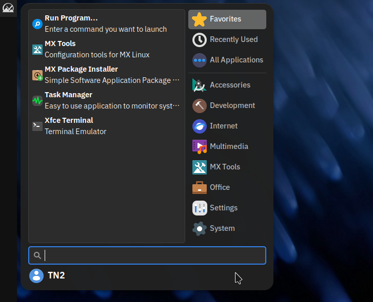Show All Applications label

(x=237, y=60)
